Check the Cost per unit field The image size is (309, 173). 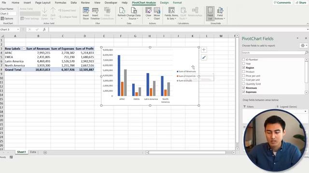tap(243, 80)
